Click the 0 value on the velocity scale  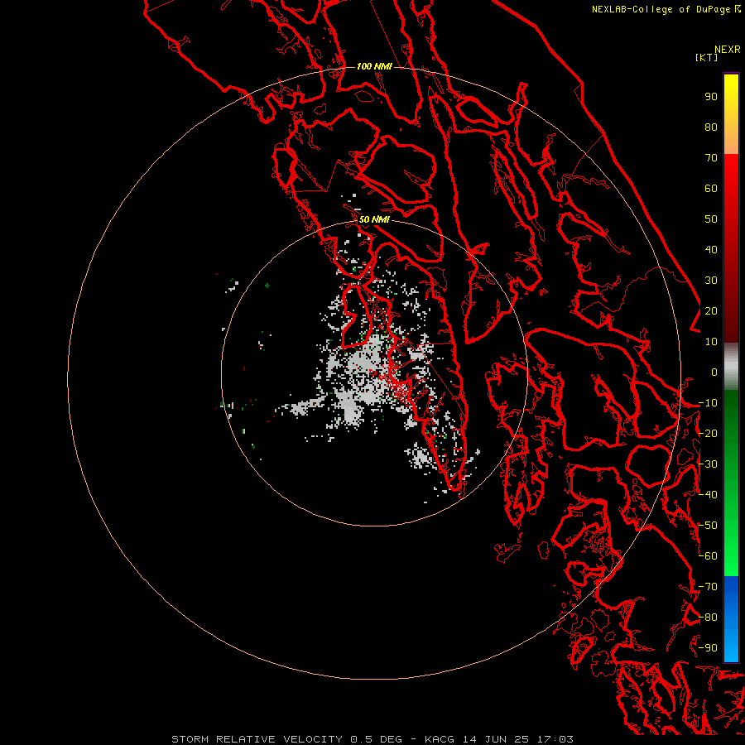click(714, 372)
